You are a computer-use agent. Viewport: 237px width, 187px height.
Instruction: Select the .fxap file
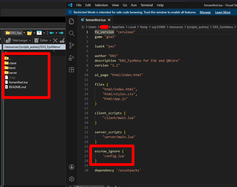pos(10,78)
